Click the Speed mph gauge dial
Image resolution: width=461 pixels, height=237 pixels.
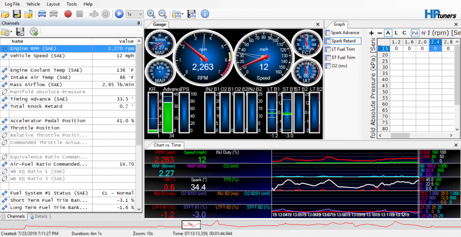tap(263, 58)
